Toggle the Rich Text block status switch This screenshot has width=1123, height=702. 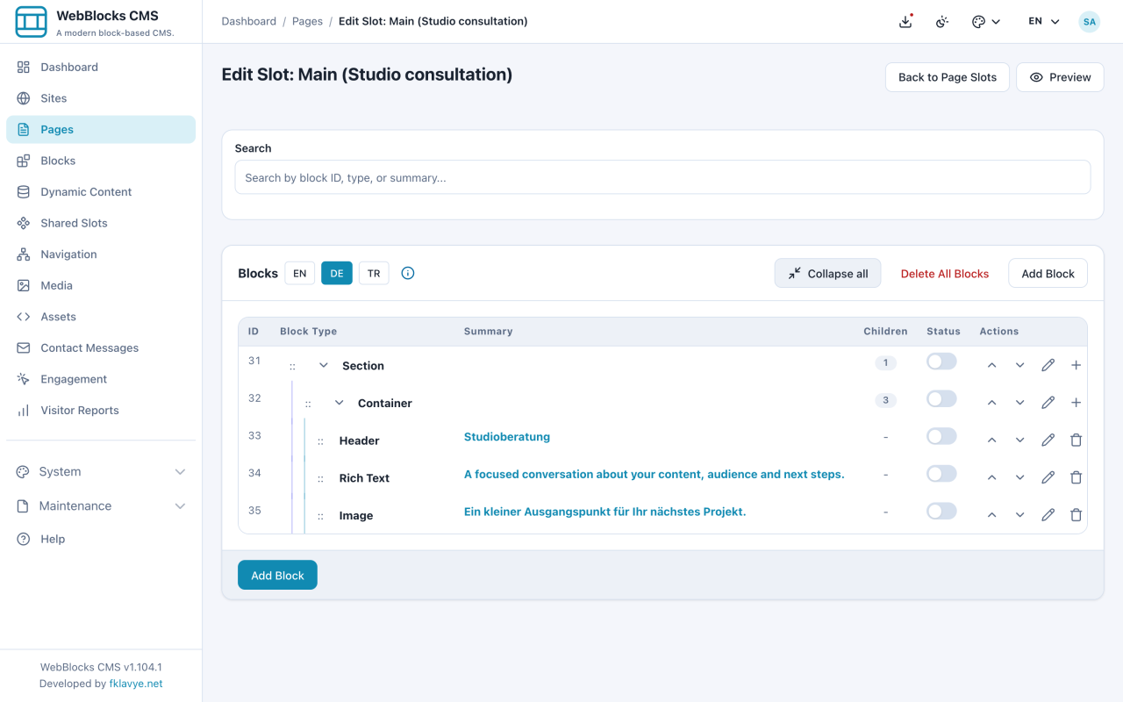click(941, 474)
